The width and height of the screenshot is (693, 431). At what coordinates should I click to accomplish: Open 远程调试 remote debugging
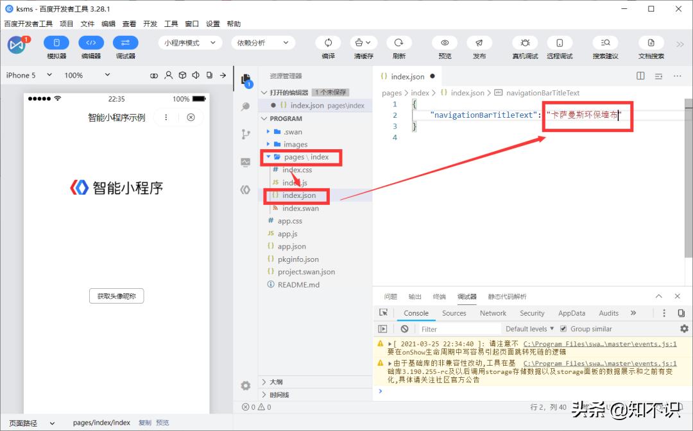[x=560, y=42]
